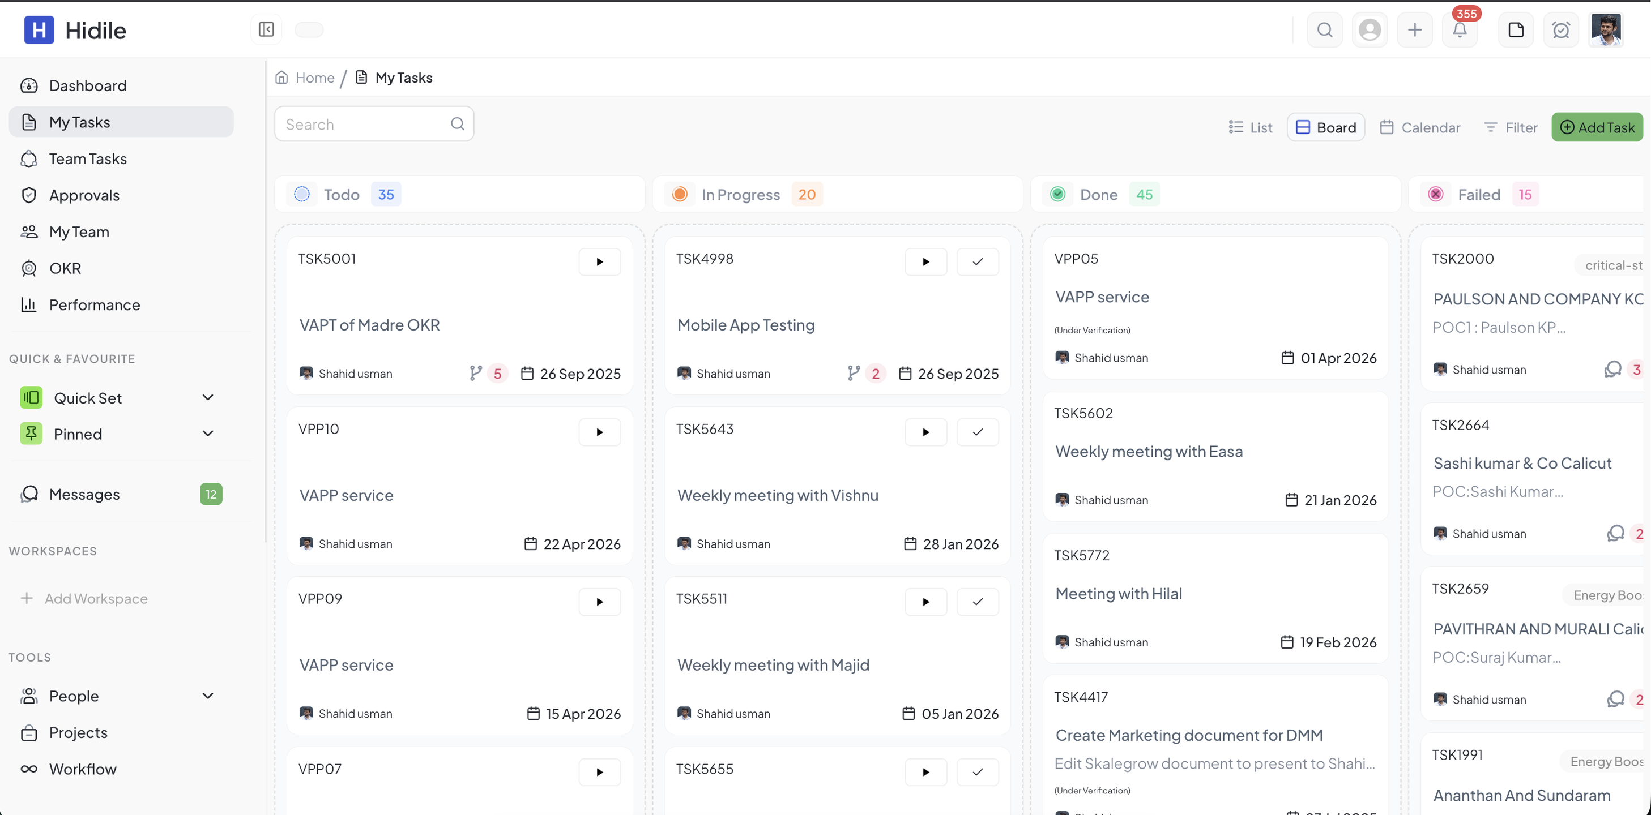This screenshot has height=815, width=1651.
Task: Start timer on task TSK4998
Action: 925,262
